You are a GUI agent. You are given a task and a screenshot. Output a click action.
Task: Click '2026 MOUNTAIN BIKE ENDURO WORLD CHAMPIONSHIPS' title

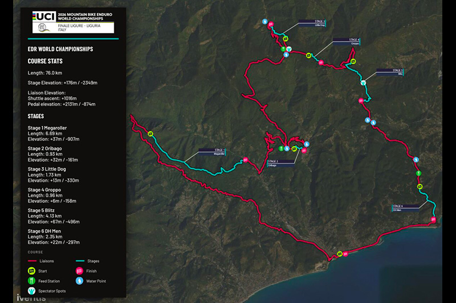click(85, 16)
